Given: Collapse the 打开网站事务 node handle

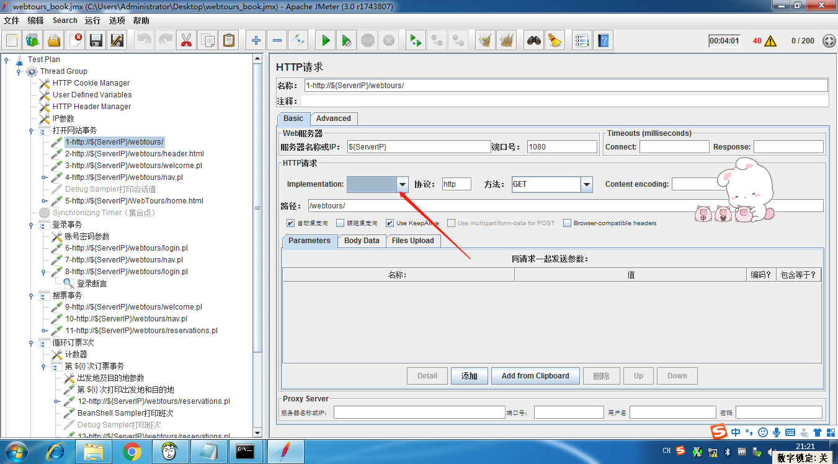Looking at the screenshot, I should coord(31,131).
